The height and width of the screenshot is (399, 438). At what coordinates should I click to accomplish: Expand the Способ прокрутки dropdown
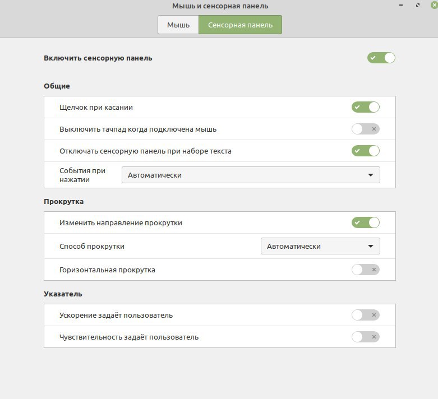320,246
